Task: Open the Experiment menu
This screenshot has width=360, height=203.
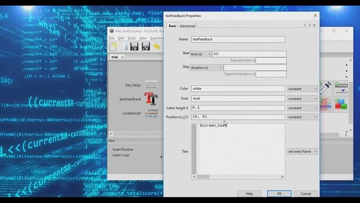Action: tap(156, 38)
